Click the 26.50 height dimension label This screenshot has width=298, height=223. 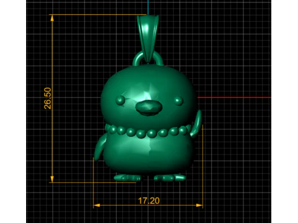coord(48,98)
